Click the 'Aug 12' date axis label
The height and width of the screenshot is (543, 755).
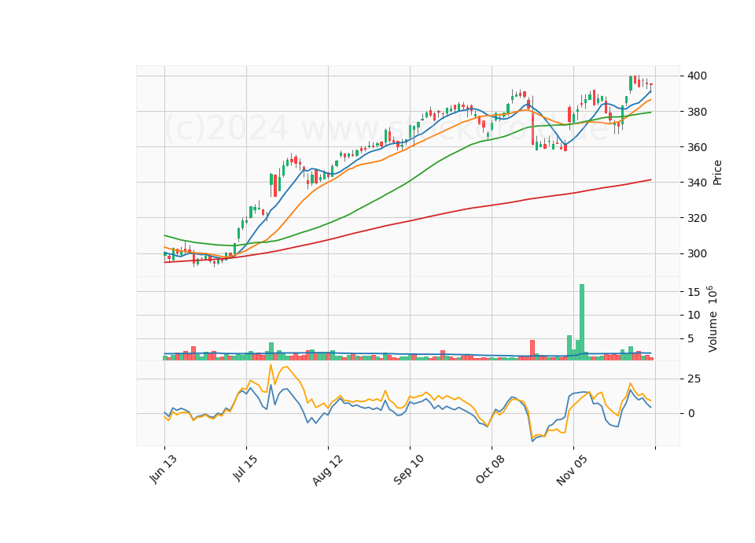(x=328, y=470)
